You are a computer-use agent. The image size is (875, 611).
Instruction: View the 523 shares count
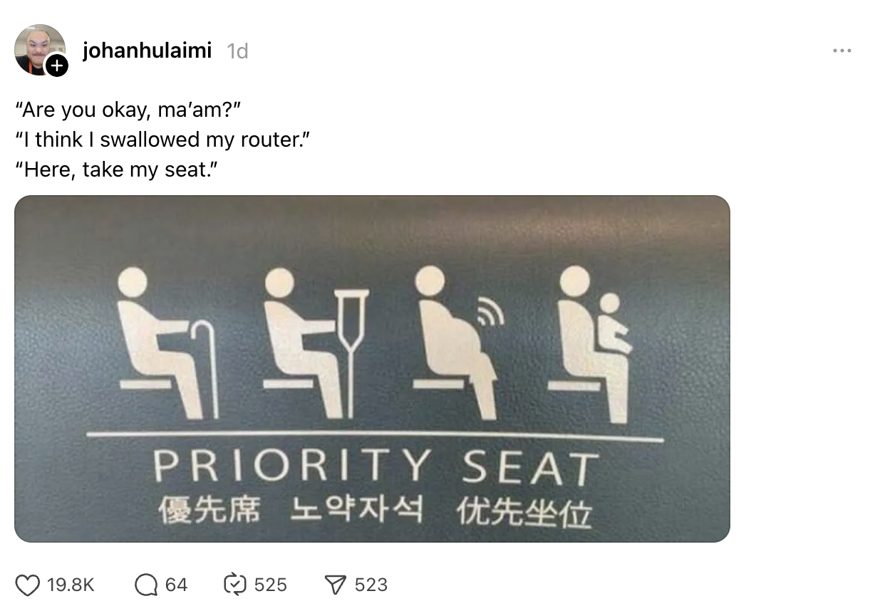tap(371, 585)
